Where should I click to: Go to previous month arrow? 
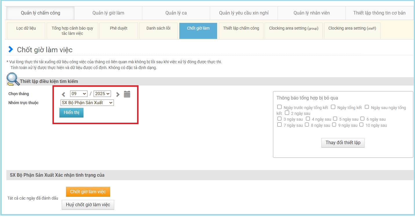pos(64,94)
